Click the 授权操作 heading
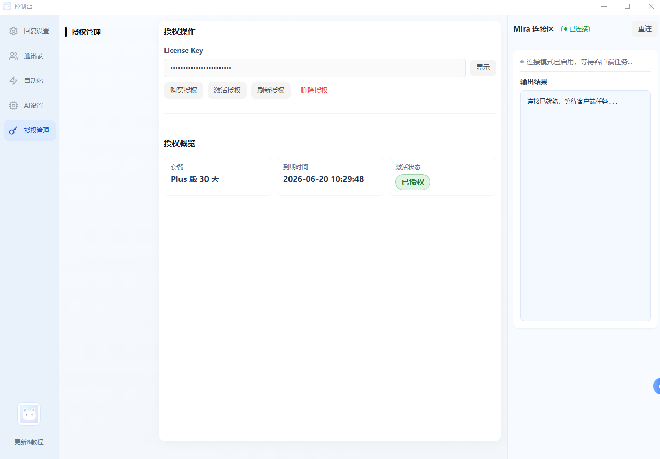660x459 pixels. (180, 32)
